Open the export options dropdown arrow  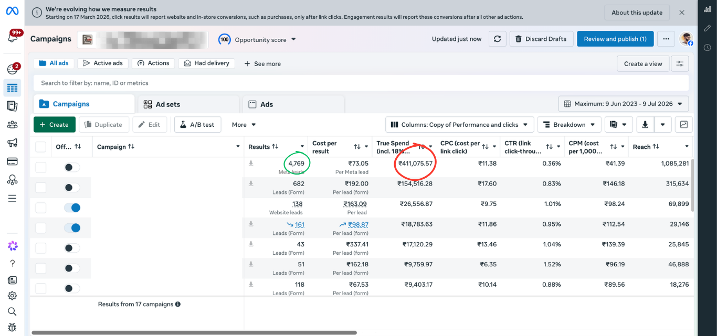click(x=663, y=125)
